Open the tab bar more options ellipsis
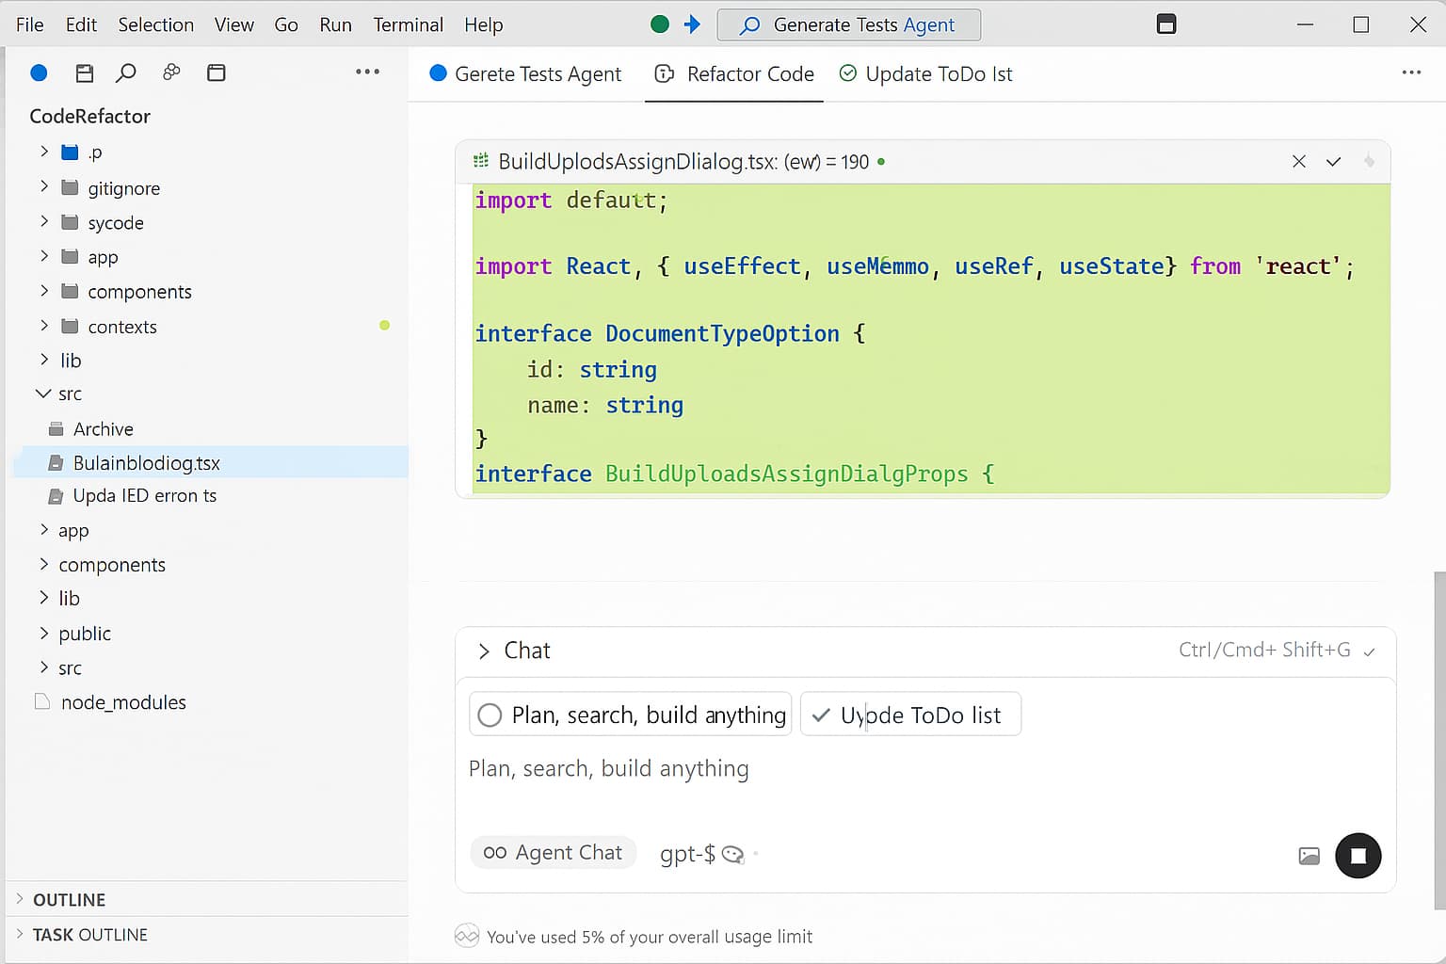The width and height of the screenshot is (1446, 964). click(x=1411, y=72)
